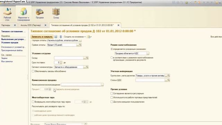Open the print/report icon dropdown

(x=89, y=37)
